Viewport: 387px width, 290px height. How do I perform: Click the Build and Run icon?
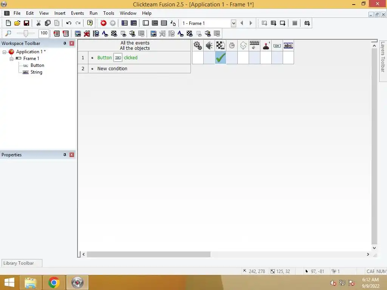[307, 23]
